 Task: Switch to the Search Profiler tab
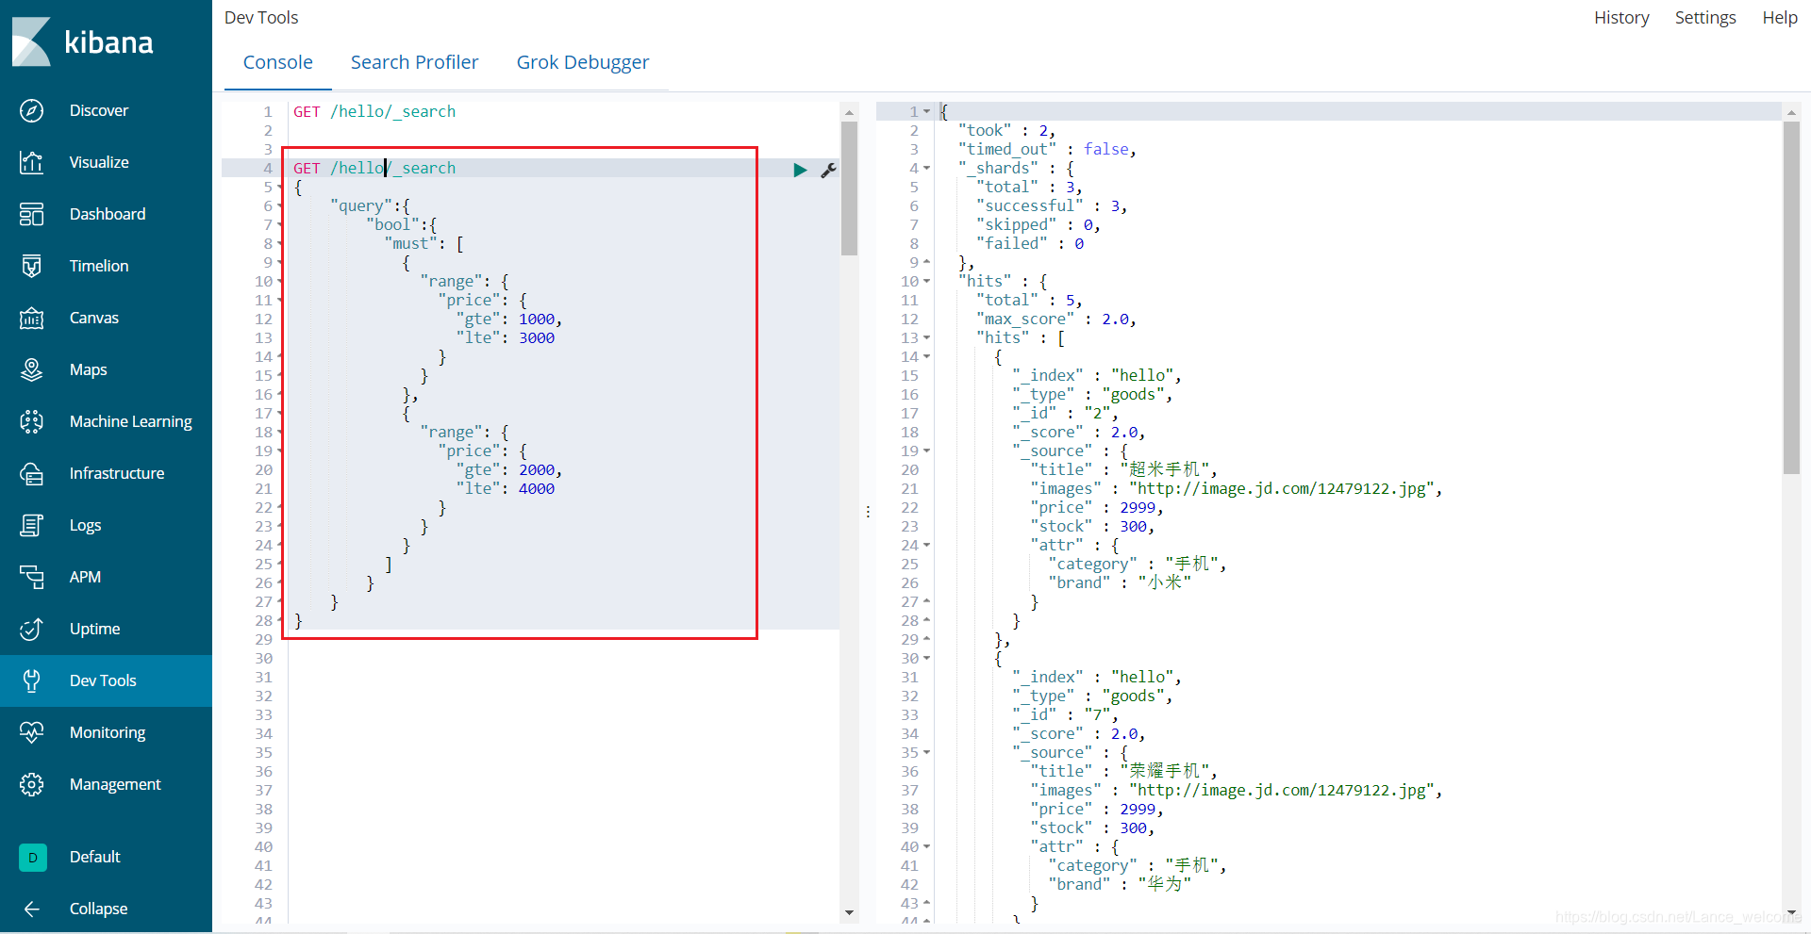click(x=414, y=62)
